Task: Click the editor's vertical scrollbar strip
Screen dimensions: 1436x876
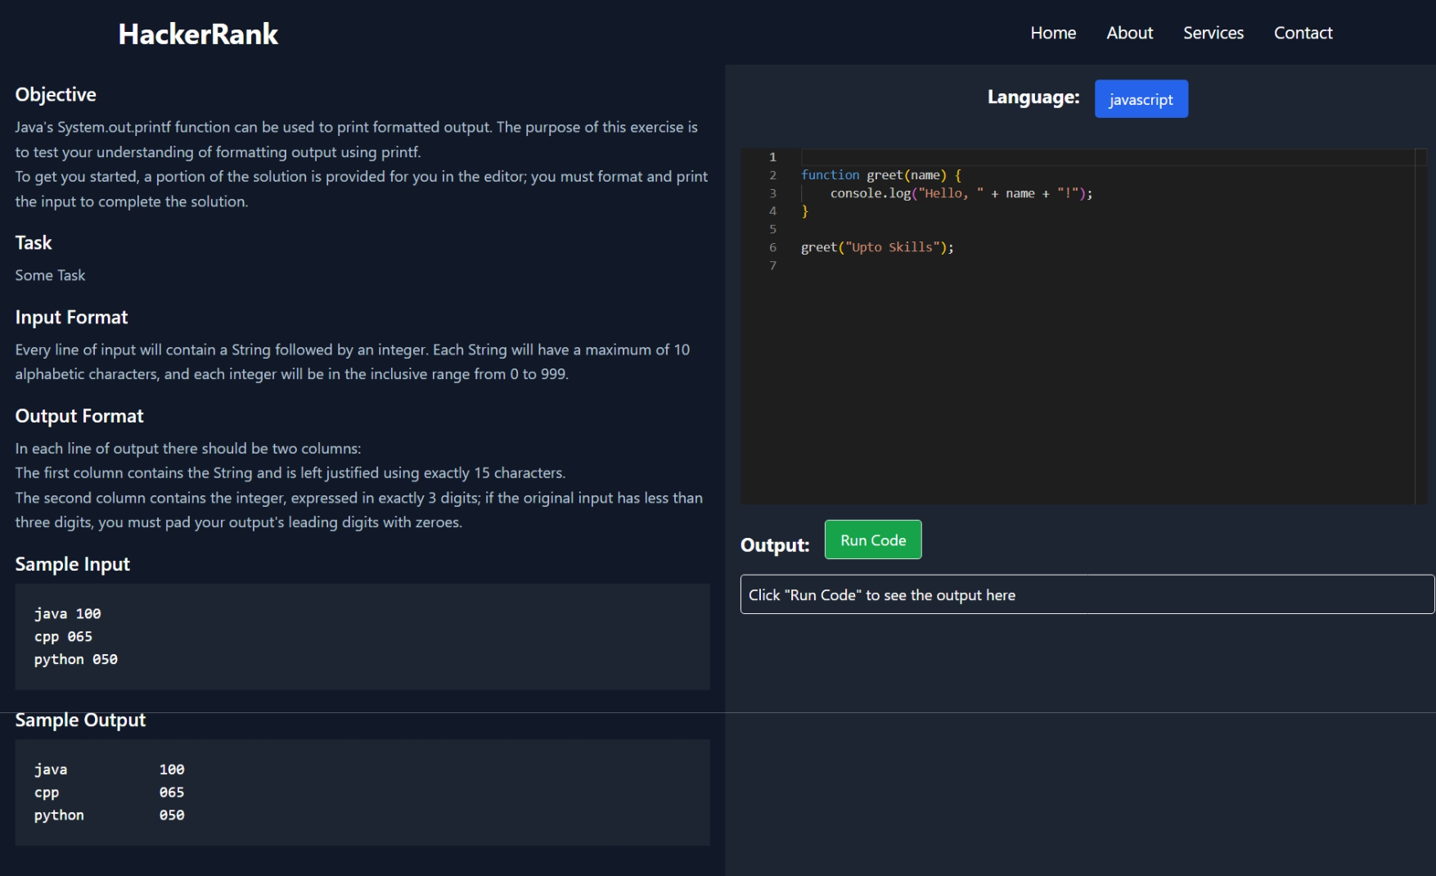Action: (x=1421, y=326)
